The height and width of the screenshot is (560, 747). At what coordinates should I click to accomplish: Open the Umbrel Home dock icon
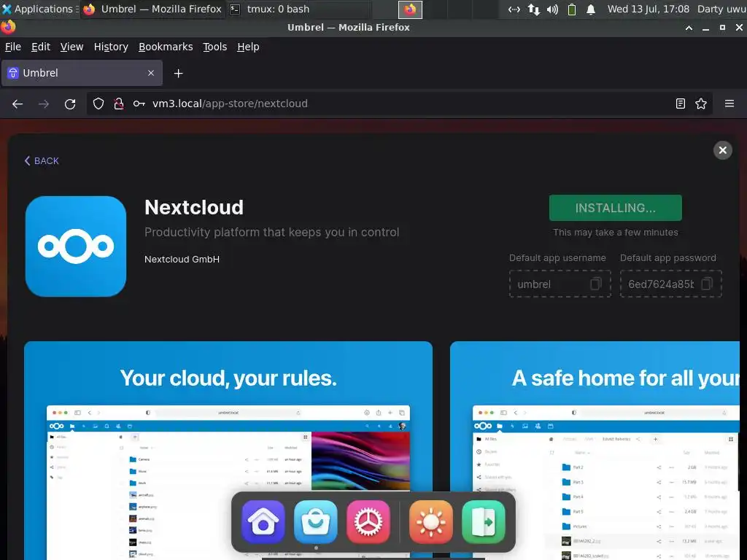coord(263,522)
